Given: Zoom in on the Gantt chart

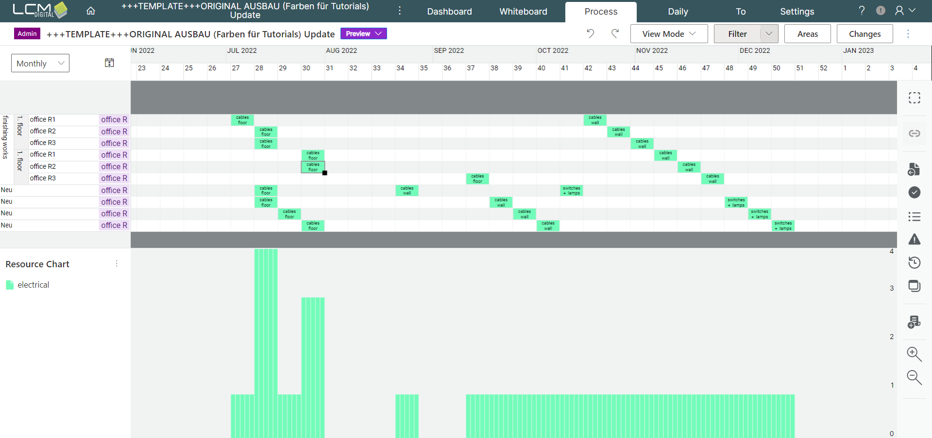Looking at the screenshot, I should coord(914,355).
